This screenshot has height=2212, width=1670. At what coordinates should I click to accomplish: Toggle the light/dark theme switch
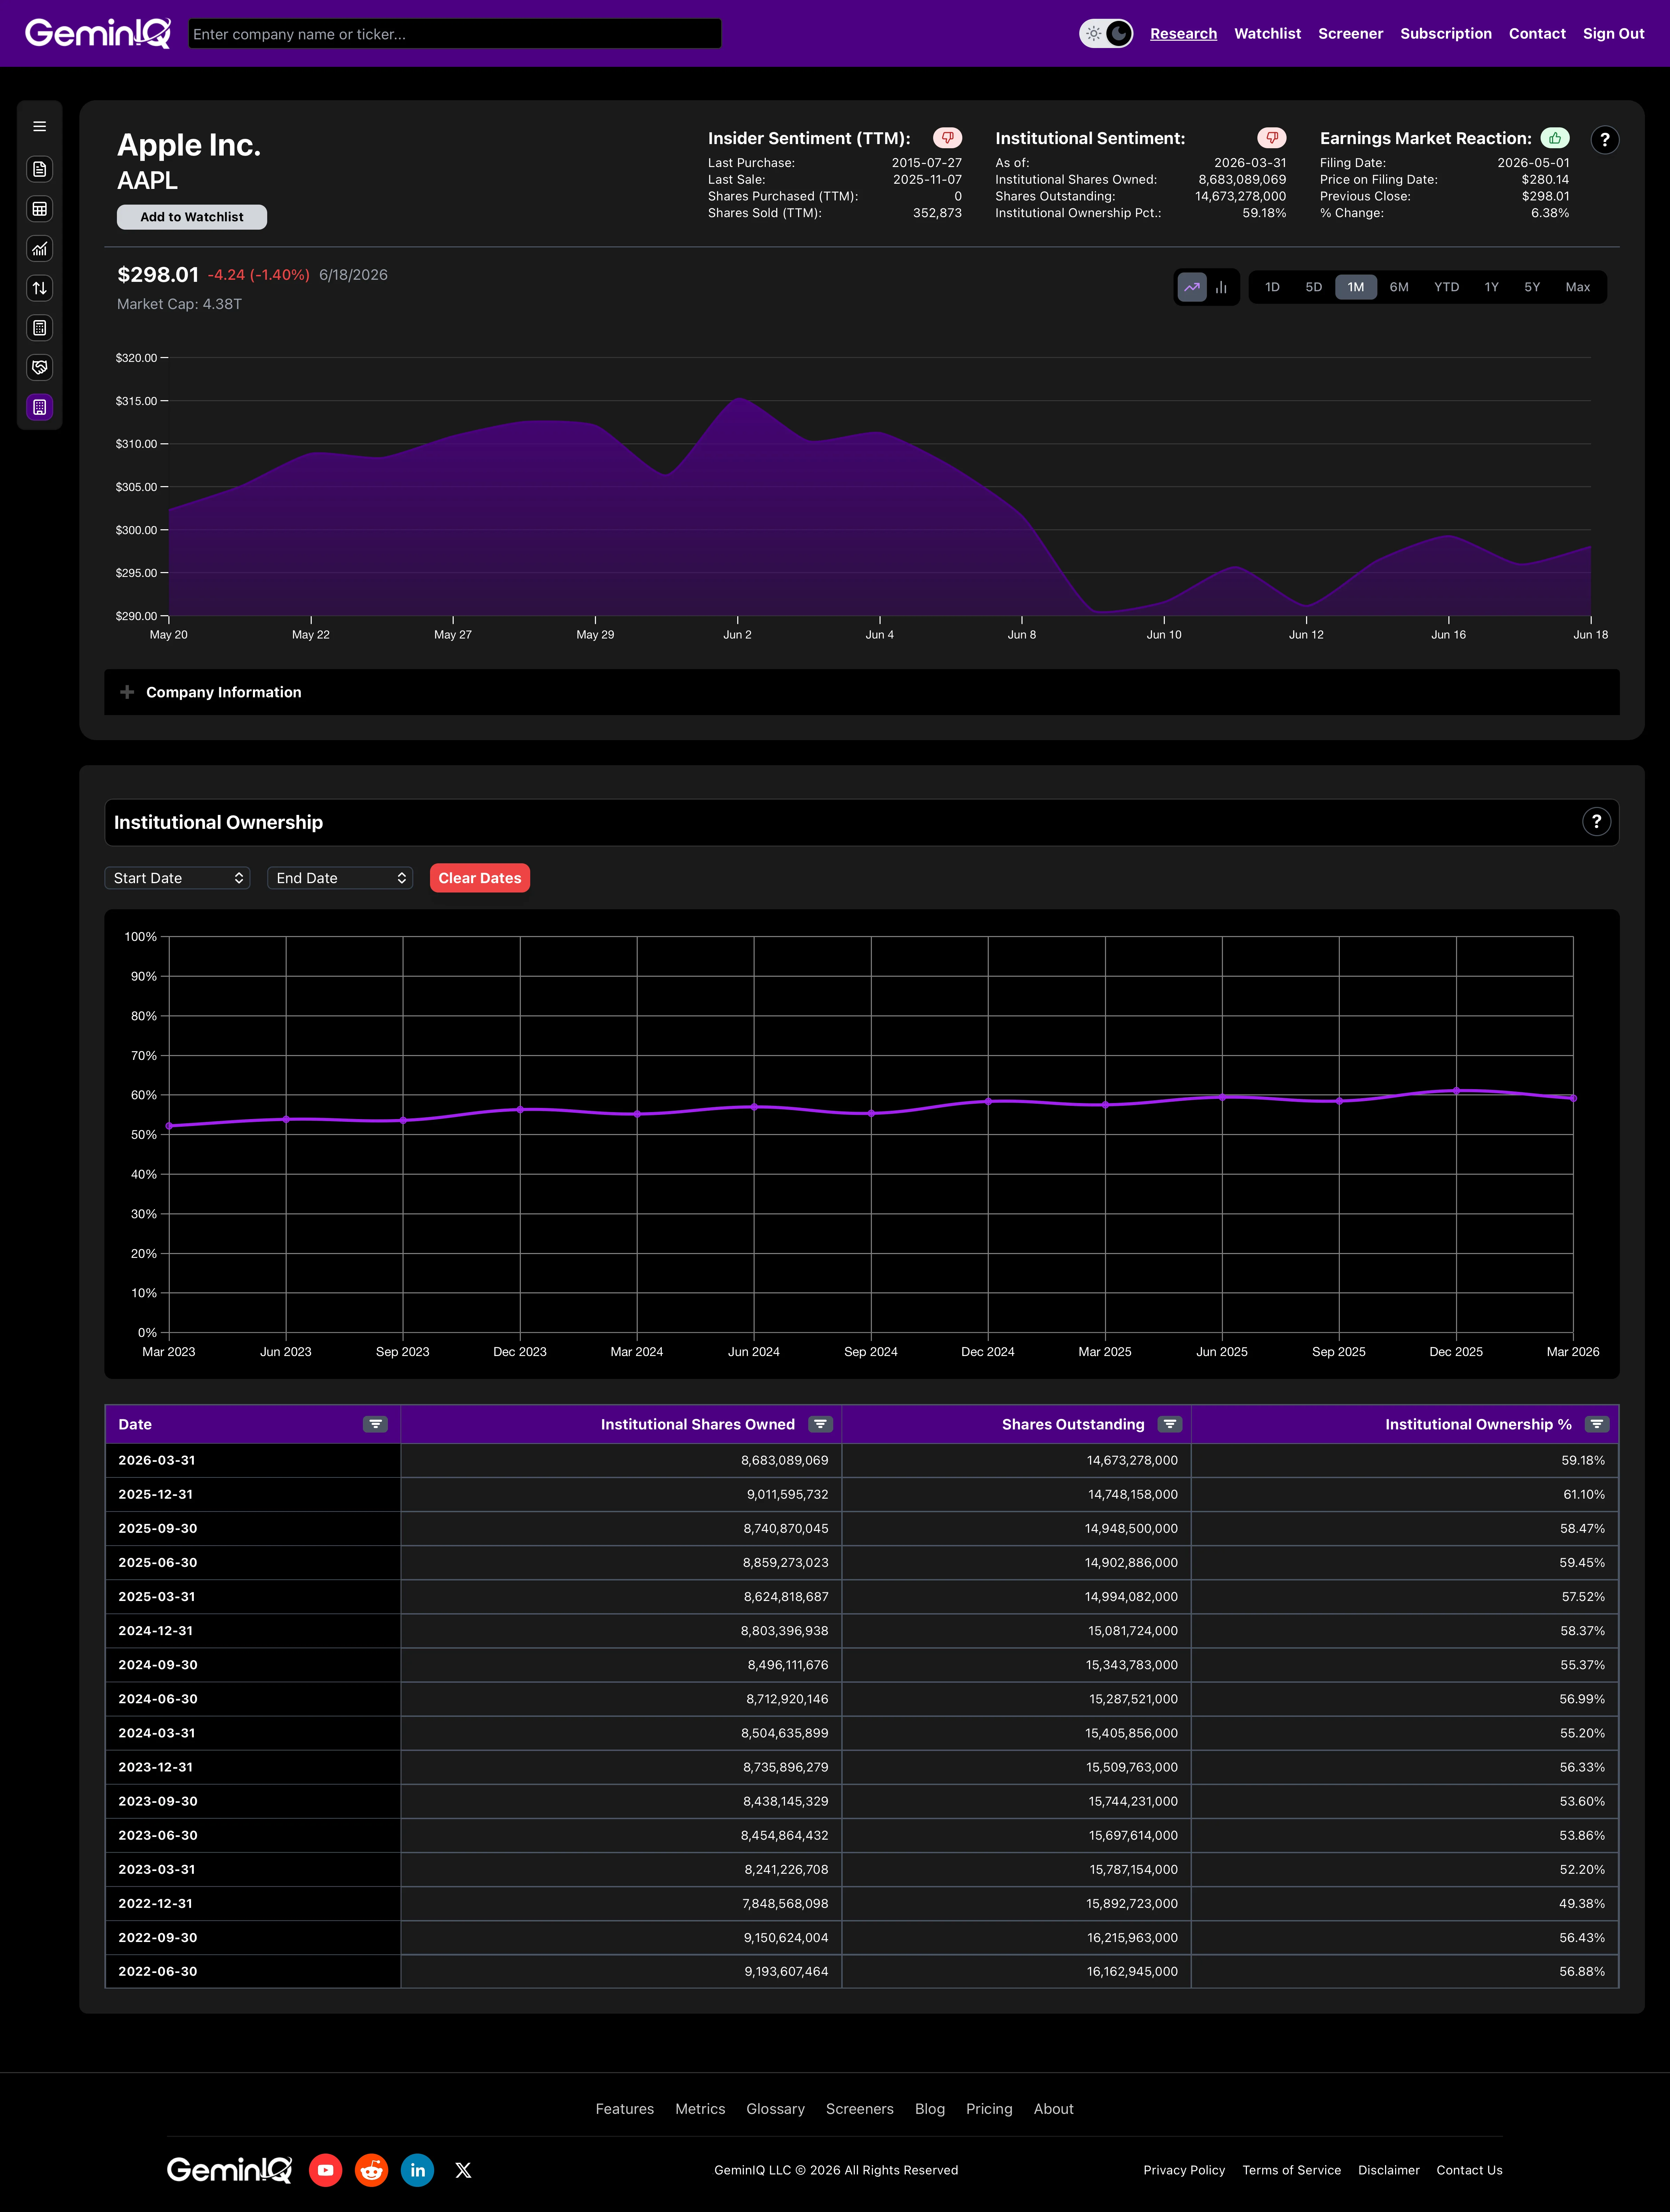click(1106, 33)
